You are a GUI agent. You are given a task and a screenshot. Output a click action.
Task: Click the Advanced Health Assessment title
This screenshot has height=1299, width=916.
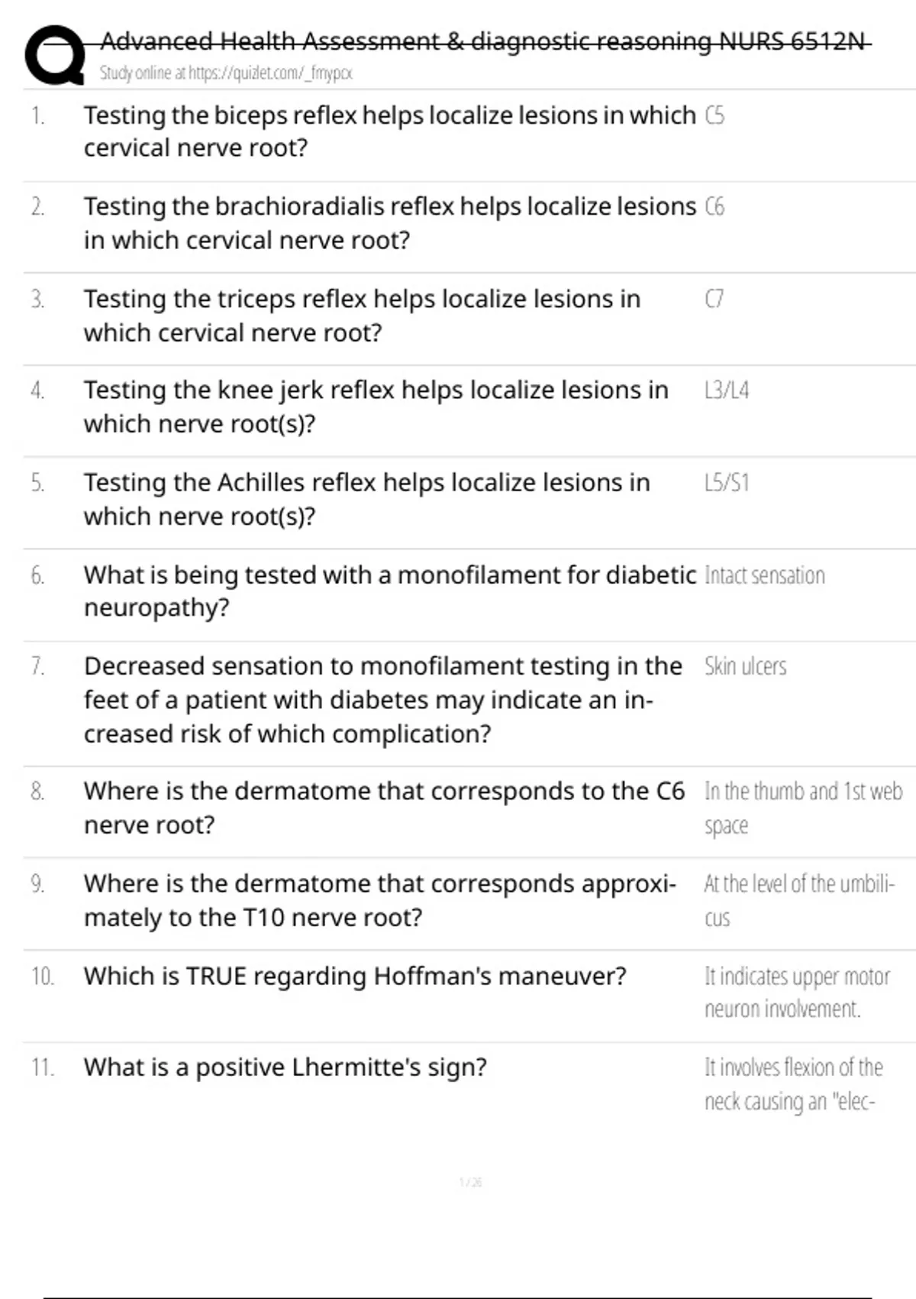484,40
